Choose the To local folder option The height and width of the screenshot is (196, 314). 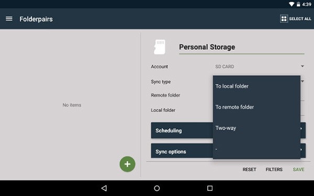(256, 86)
